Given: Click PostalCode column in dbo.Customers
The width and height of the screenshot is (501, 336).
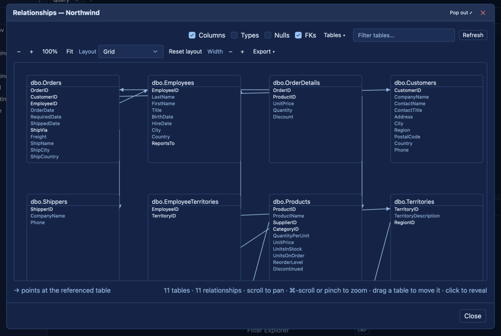Looking at the screenshot, I should coord(407,137).
